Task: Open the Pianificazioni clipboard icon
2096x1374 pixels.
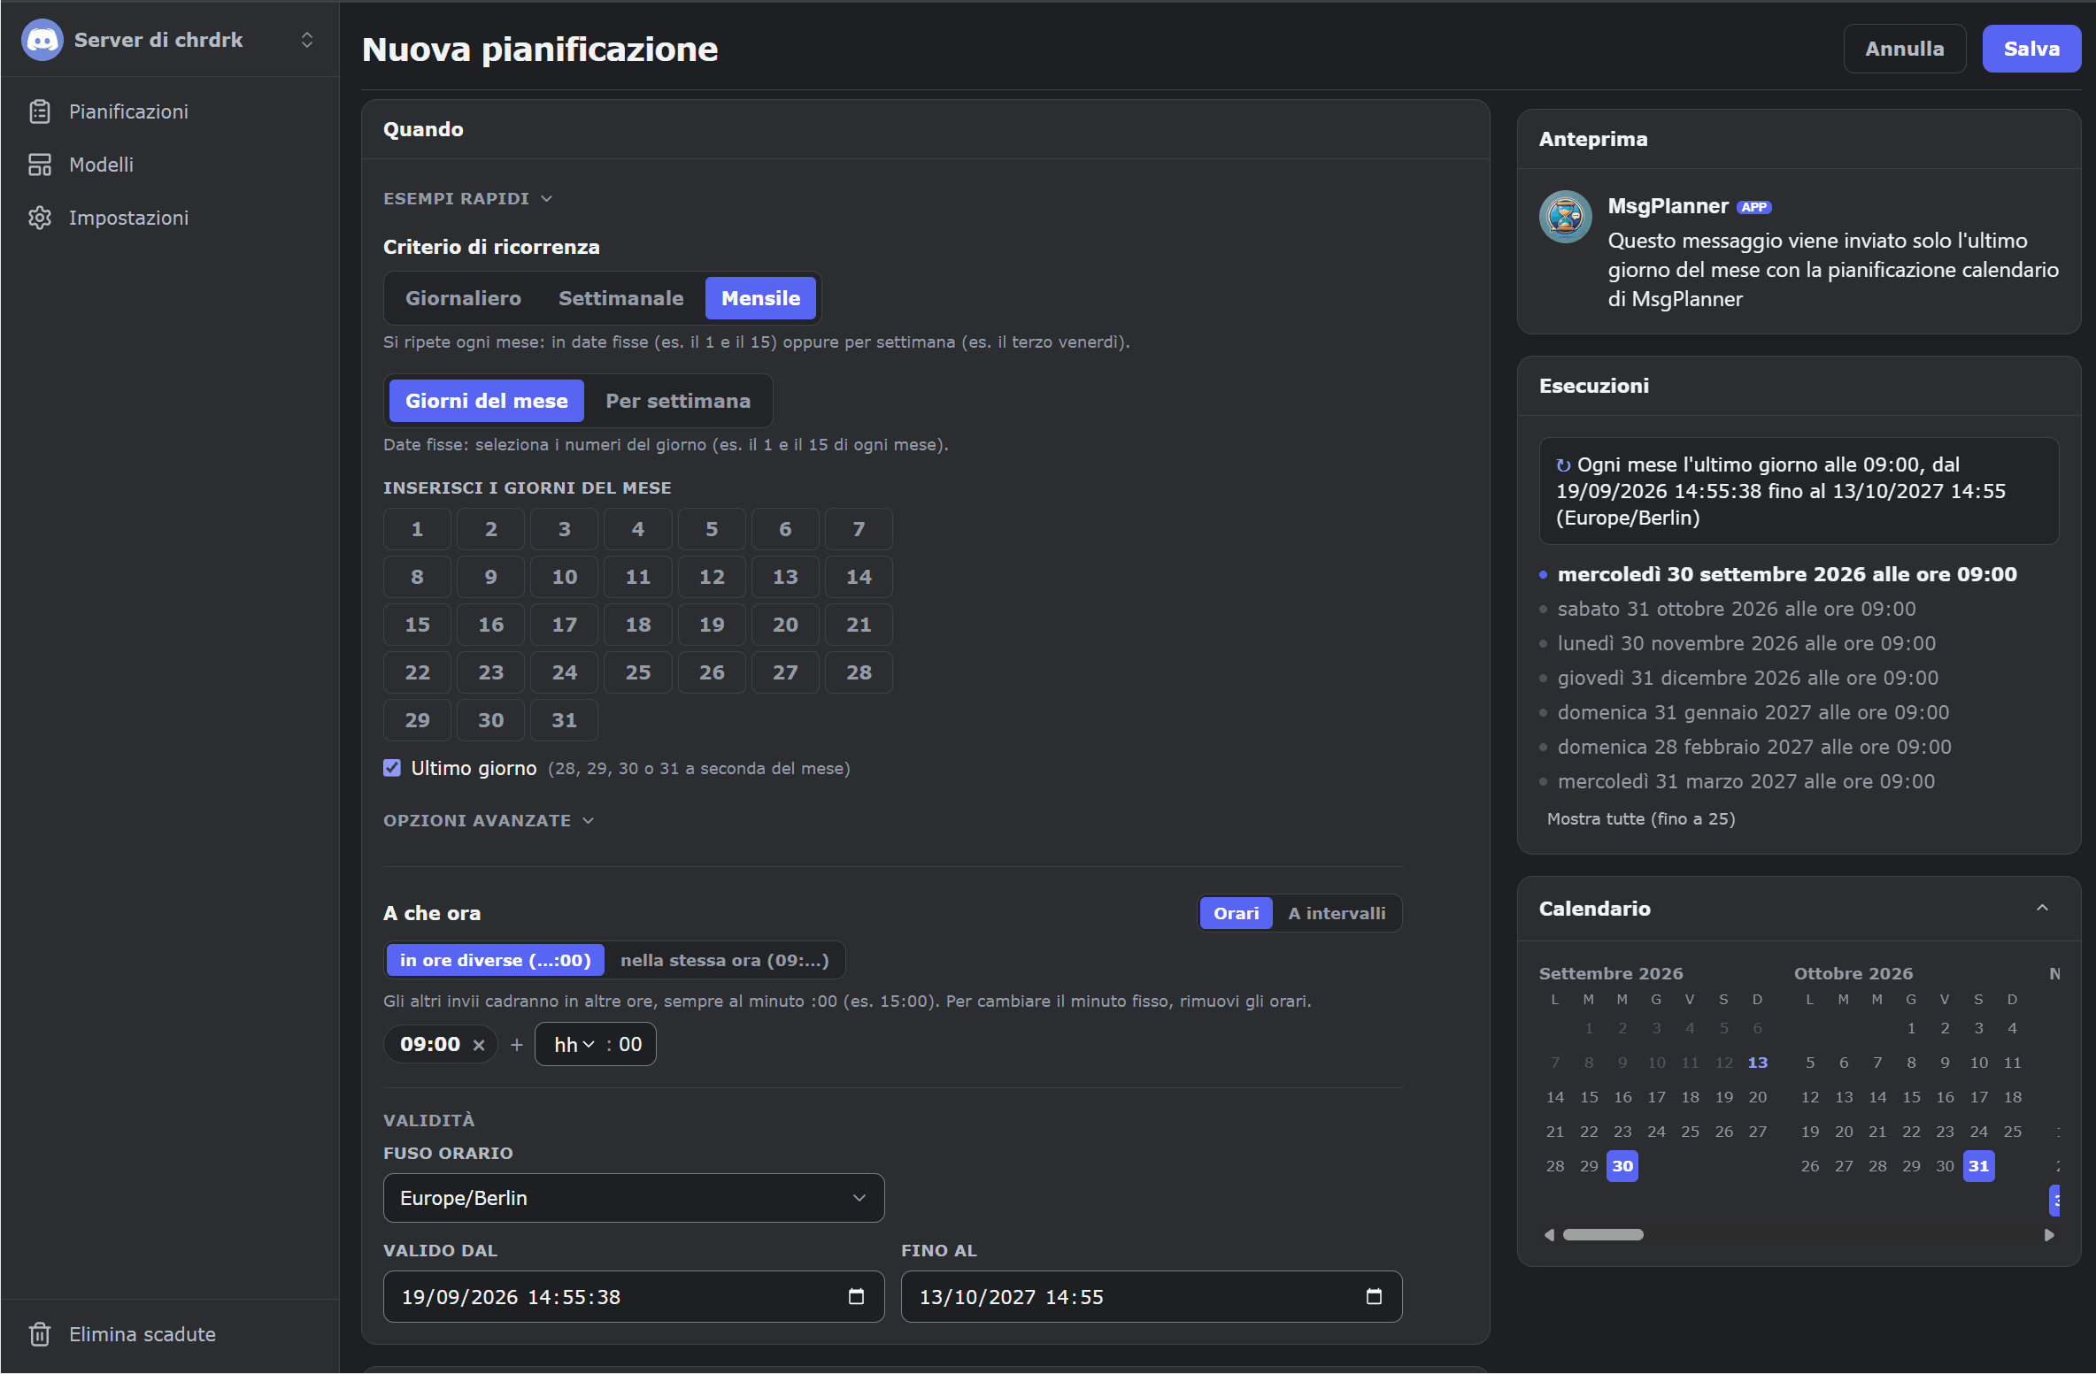Action: (x=40, y=111)
